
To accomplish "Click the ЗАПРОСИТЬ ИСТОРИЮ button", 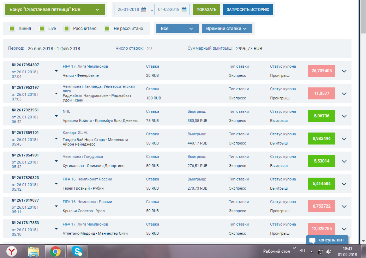I will [x=248, y=10].
